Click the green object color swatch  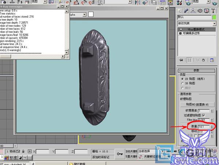pyautogui.click(x=214, y=17)
